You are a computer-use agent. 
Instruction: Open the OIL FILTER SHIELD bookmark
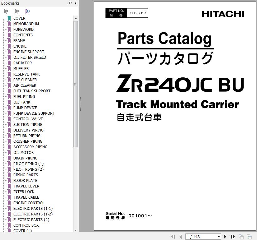(x=30, y=58)
